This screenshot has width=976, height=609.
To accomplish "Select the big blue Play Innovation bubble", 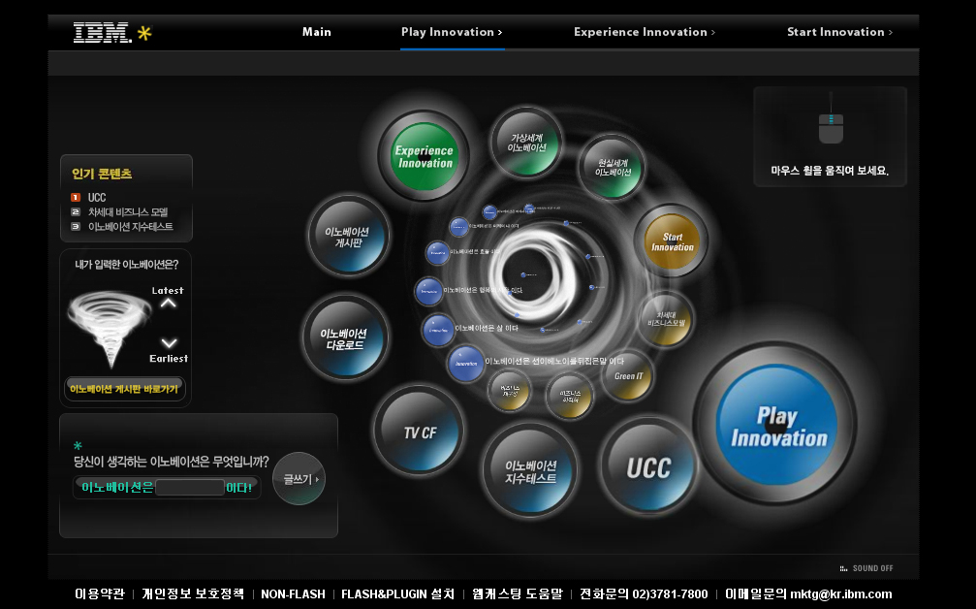I will (x=776, y=425).
